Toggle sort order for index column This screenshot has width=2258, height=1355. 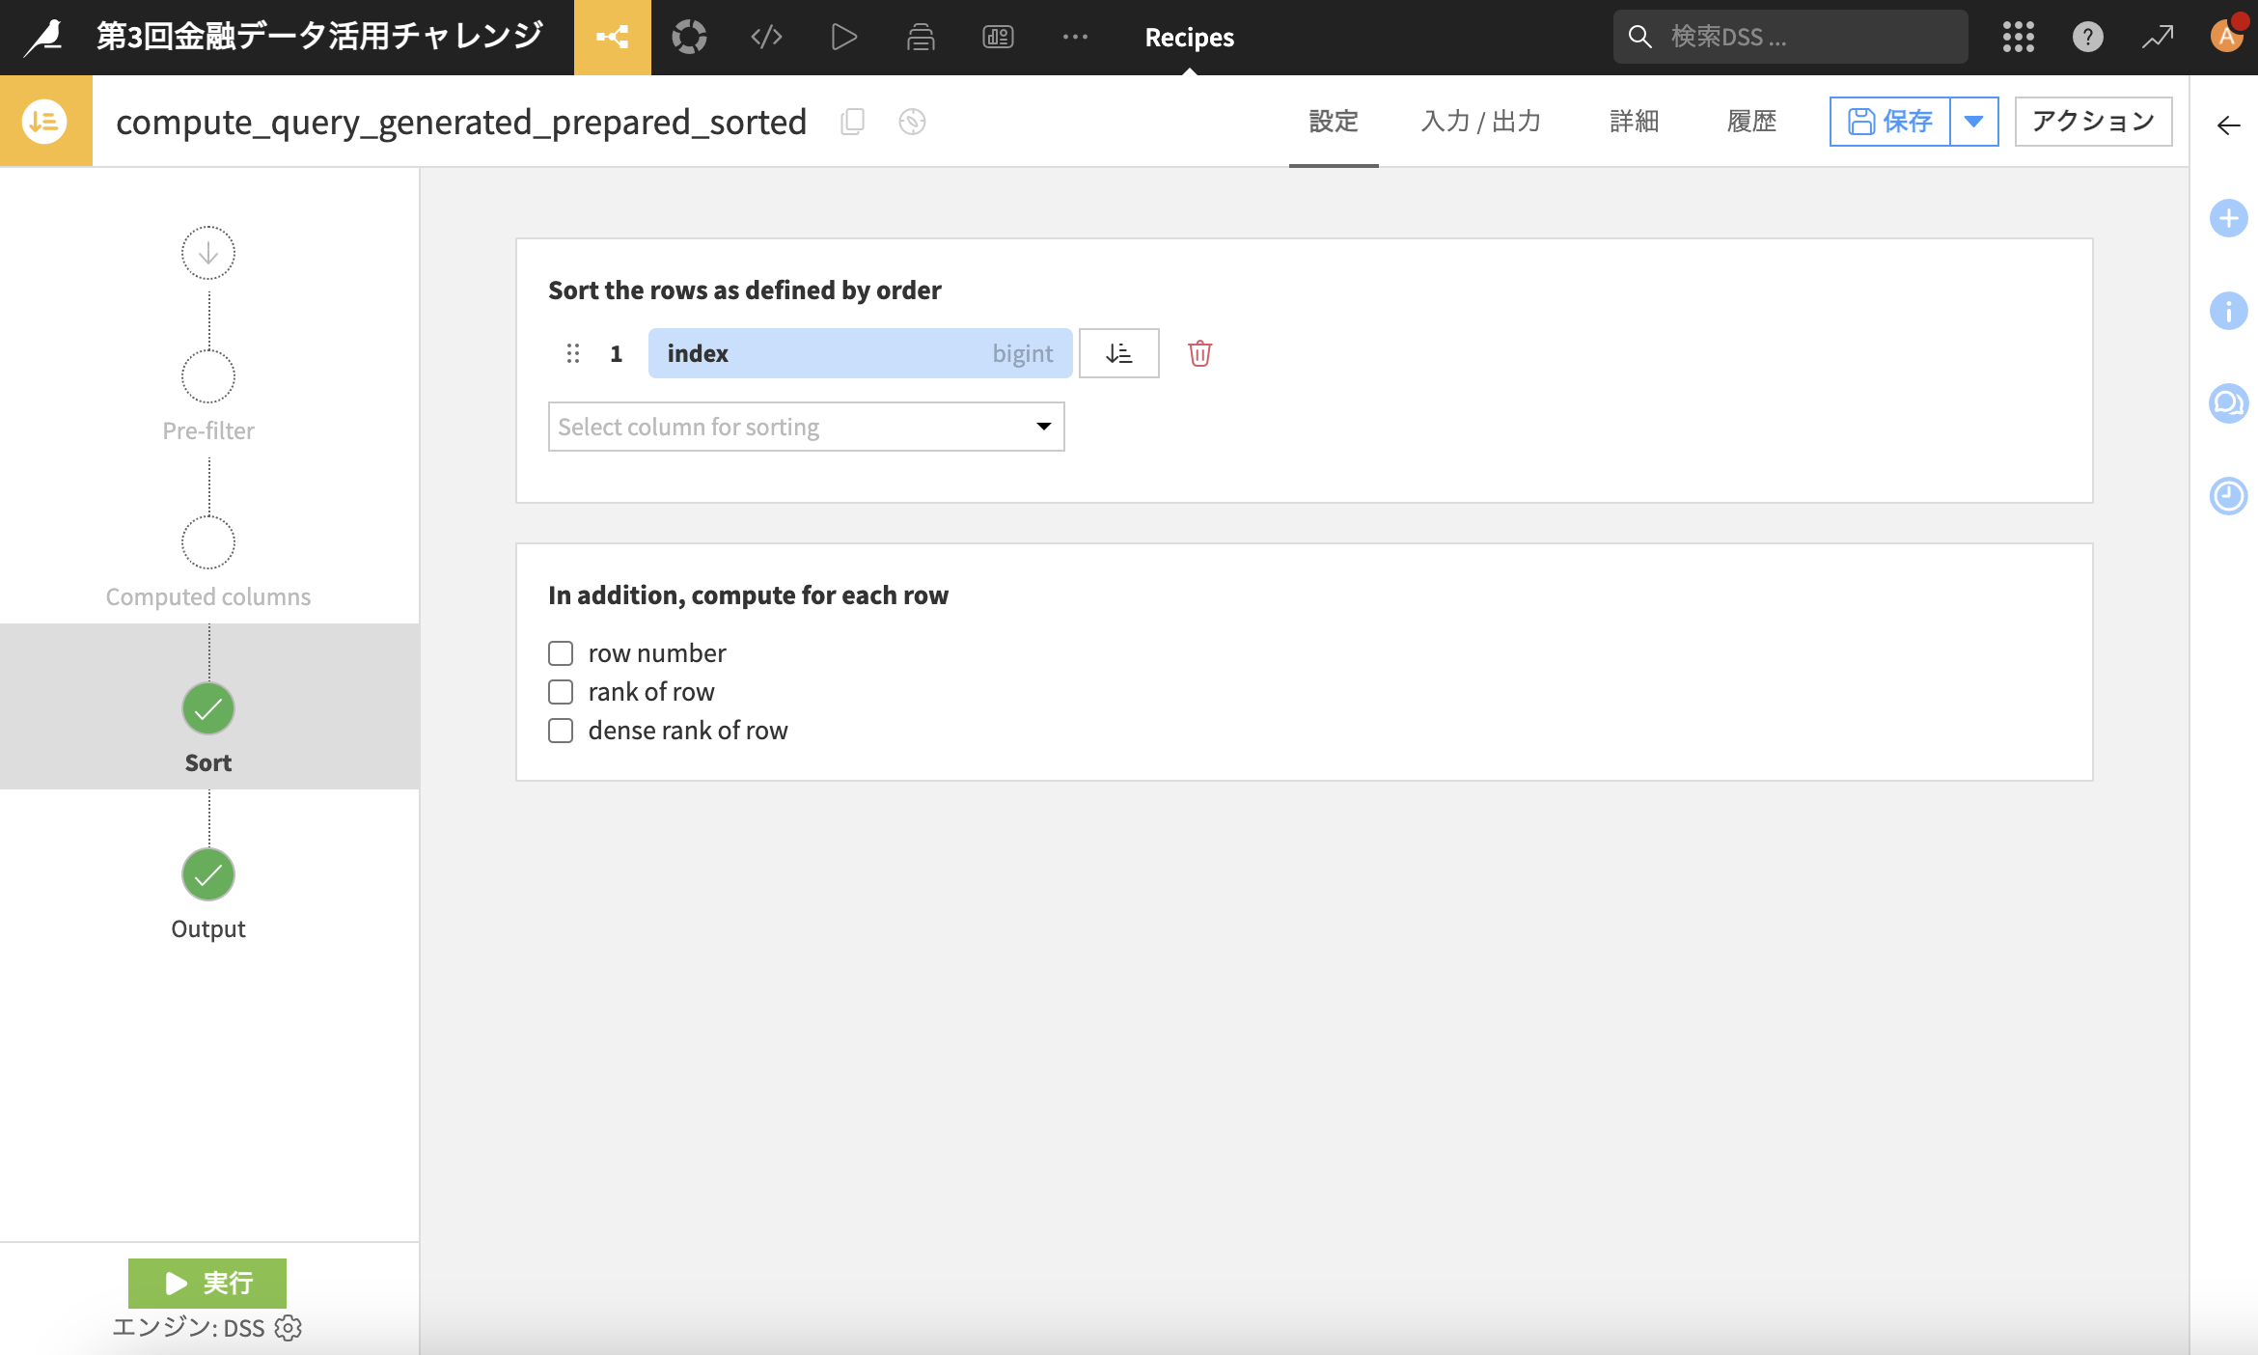[1118, 353]
